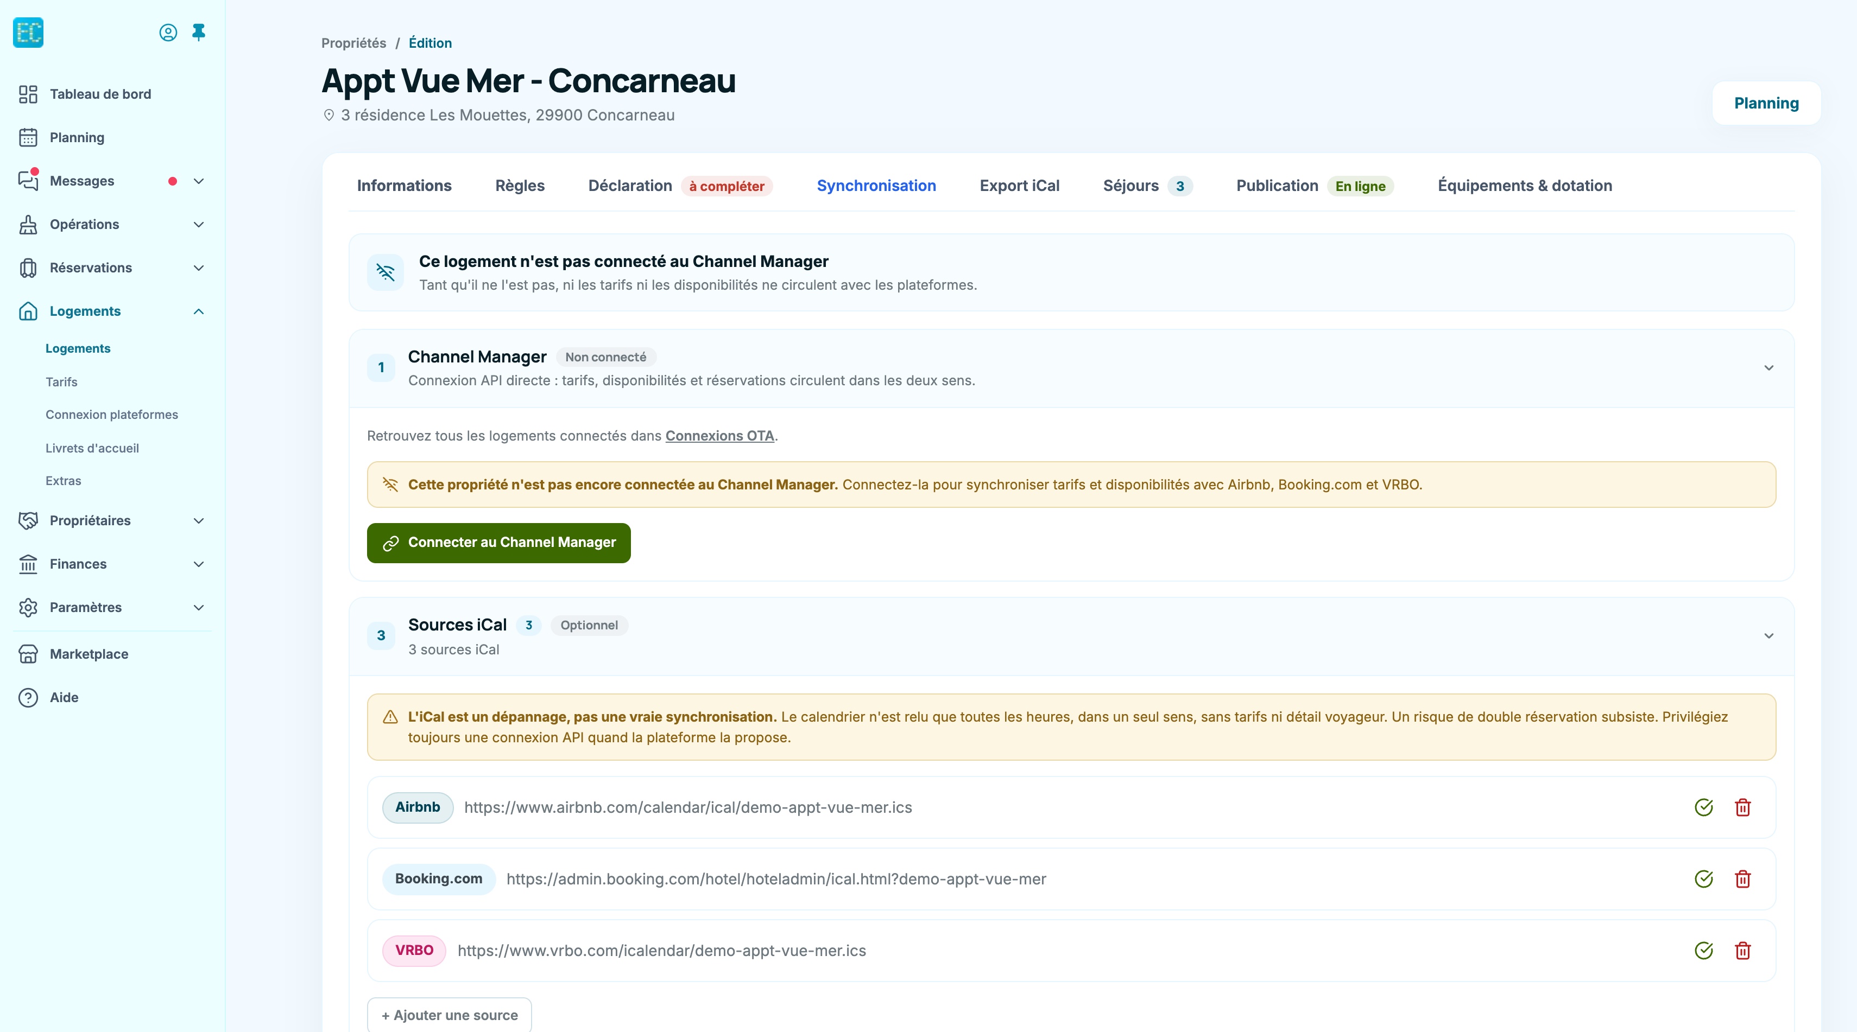Image resolution: width=1857 pixels, height=1032 pixels.
Task: Open the Équipements & dotation tab
Action: tap(1525, 186)
